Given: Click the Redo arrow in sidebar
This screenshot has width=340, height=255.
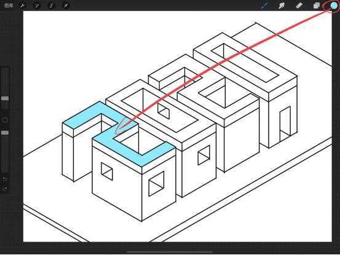Looking at the screenshot, I should [x=5, y=189].
